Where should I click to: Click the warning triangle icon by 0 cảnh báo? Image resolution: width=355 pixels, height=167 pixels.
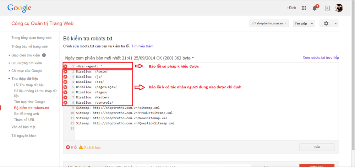tap(81, 148)
